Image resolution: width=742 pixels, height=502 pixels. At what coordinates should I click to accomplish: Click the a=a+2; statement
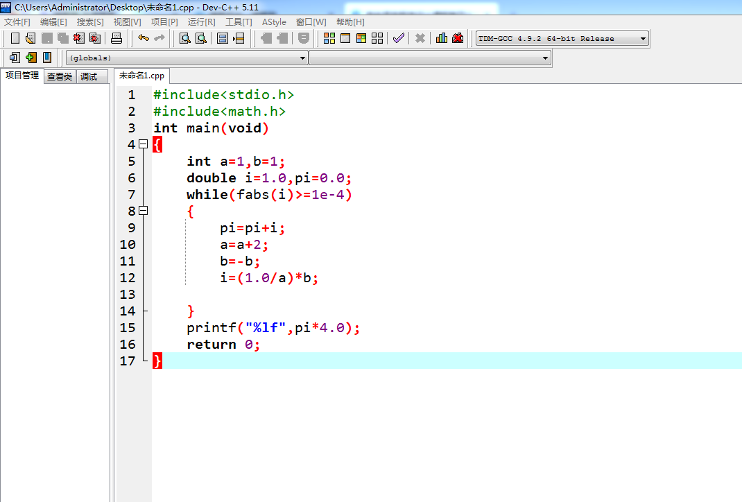[243, 245]
